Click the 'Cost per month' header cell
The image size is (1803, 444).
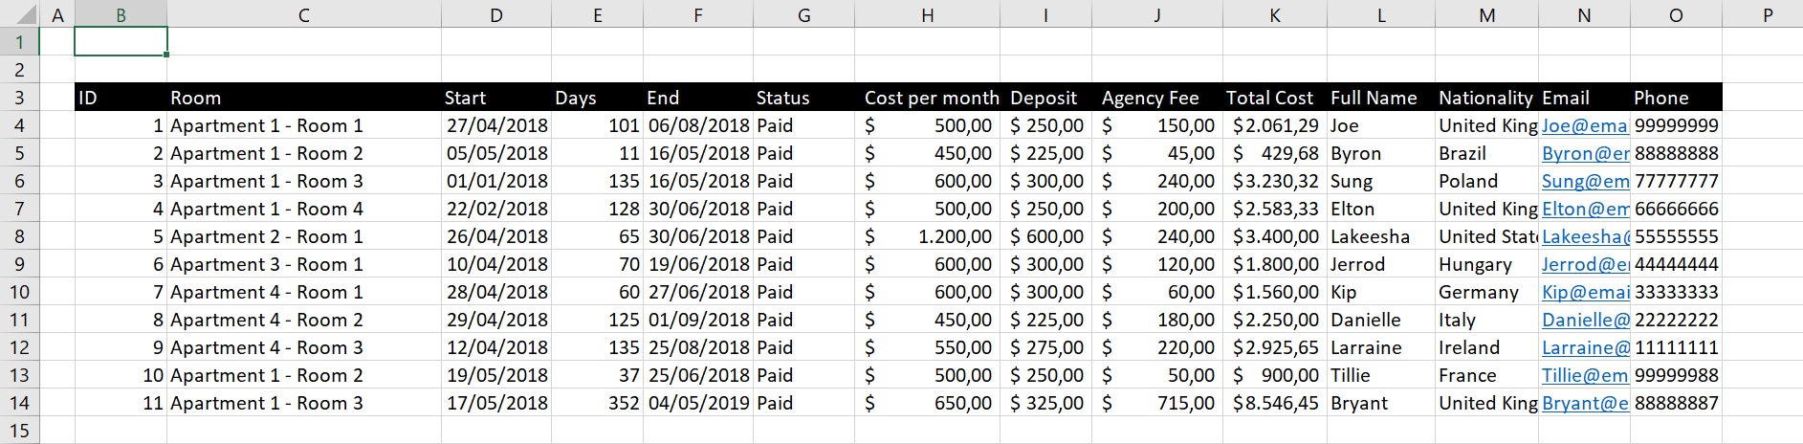(x=927, y=98)
